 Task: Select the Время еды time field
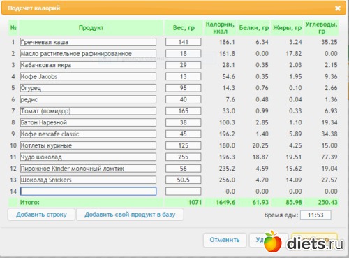(315, 215)
